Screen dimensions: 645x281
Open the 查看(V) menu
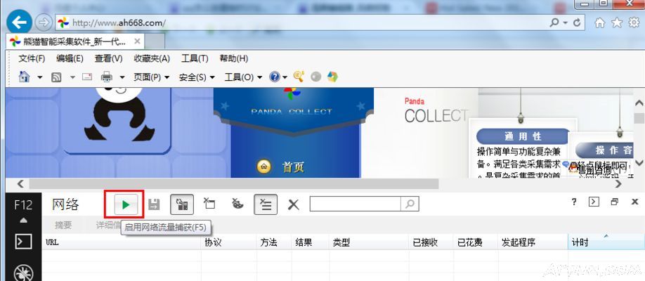109,58
